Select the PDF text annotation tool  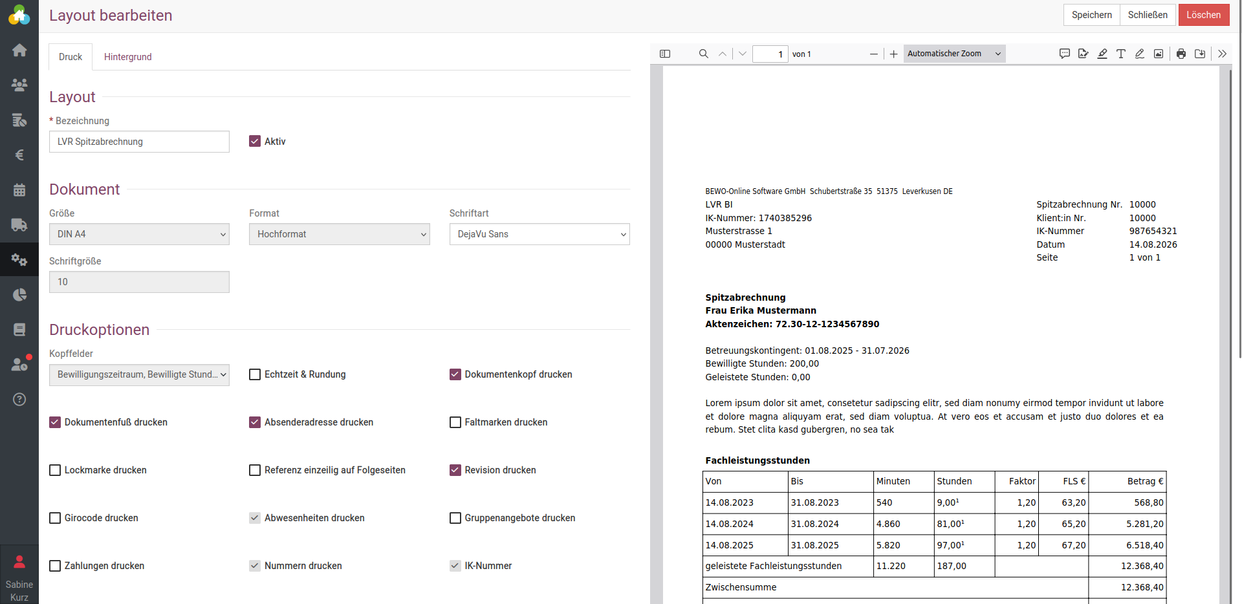[1121, 54]
